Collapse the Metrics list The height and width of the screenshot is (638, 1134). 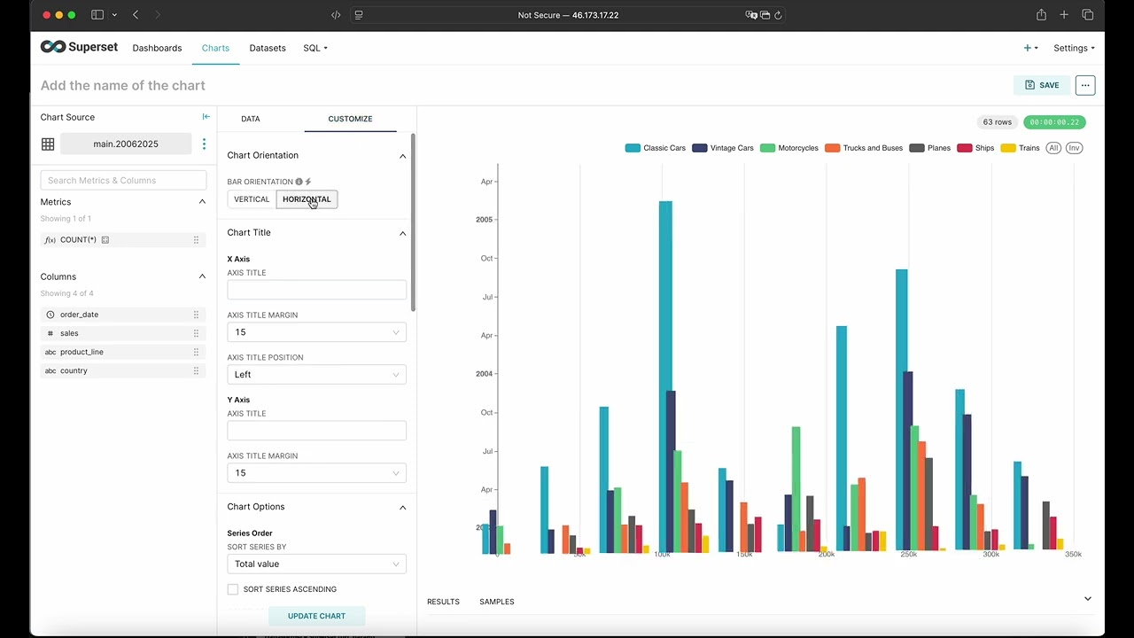pos(202,202)
